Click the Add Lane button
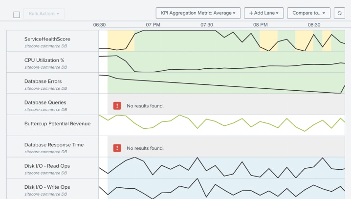The width and height of the screenshot is (351, 199). tap(263, 13)
